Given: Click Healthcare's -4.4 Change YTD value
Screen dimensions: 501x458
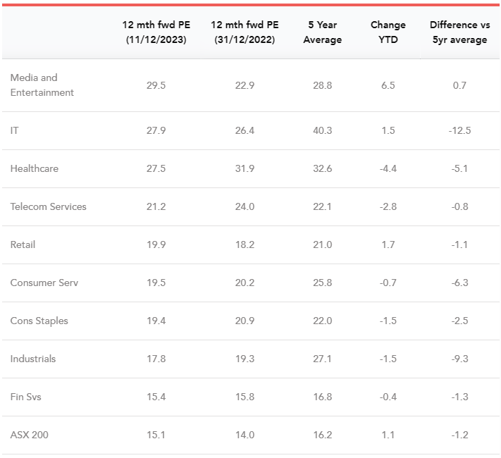Looking at the screenshot, I should pyautogui.click(x=388, y=169).
